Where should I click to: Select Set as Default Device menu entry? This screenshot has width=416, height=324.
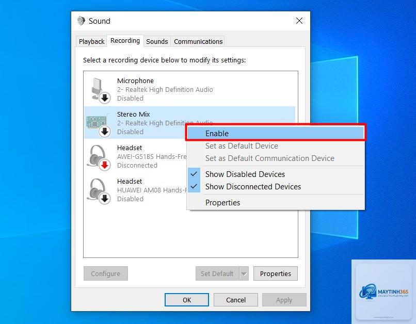[276, 146]
